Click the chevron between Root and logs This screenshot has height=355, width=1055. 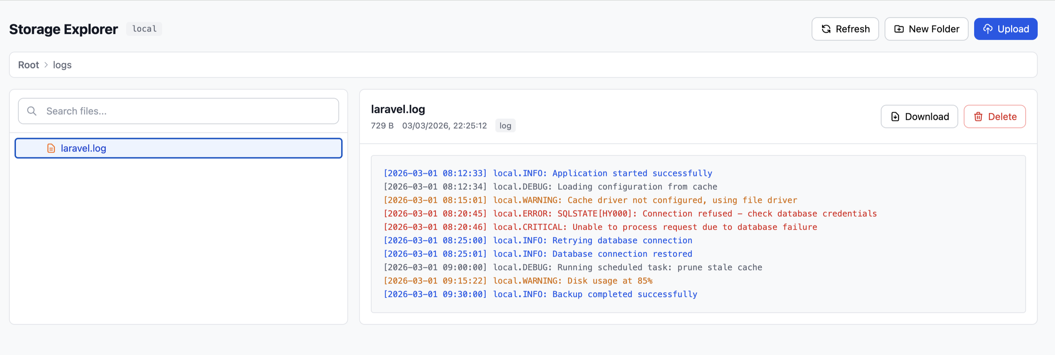(x=46, y=65)
